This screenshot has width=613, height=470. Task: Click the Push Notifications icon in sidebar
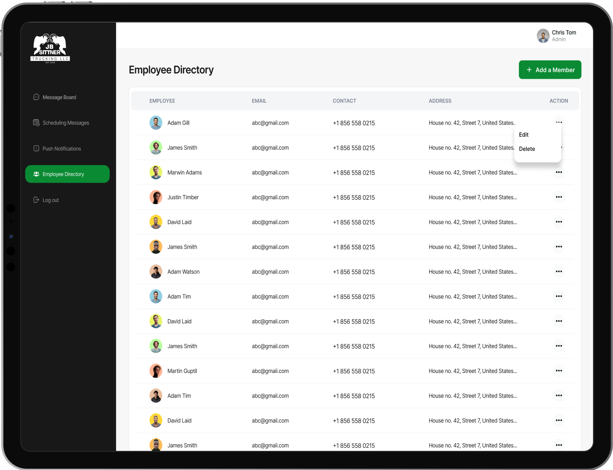coord(36,149)
